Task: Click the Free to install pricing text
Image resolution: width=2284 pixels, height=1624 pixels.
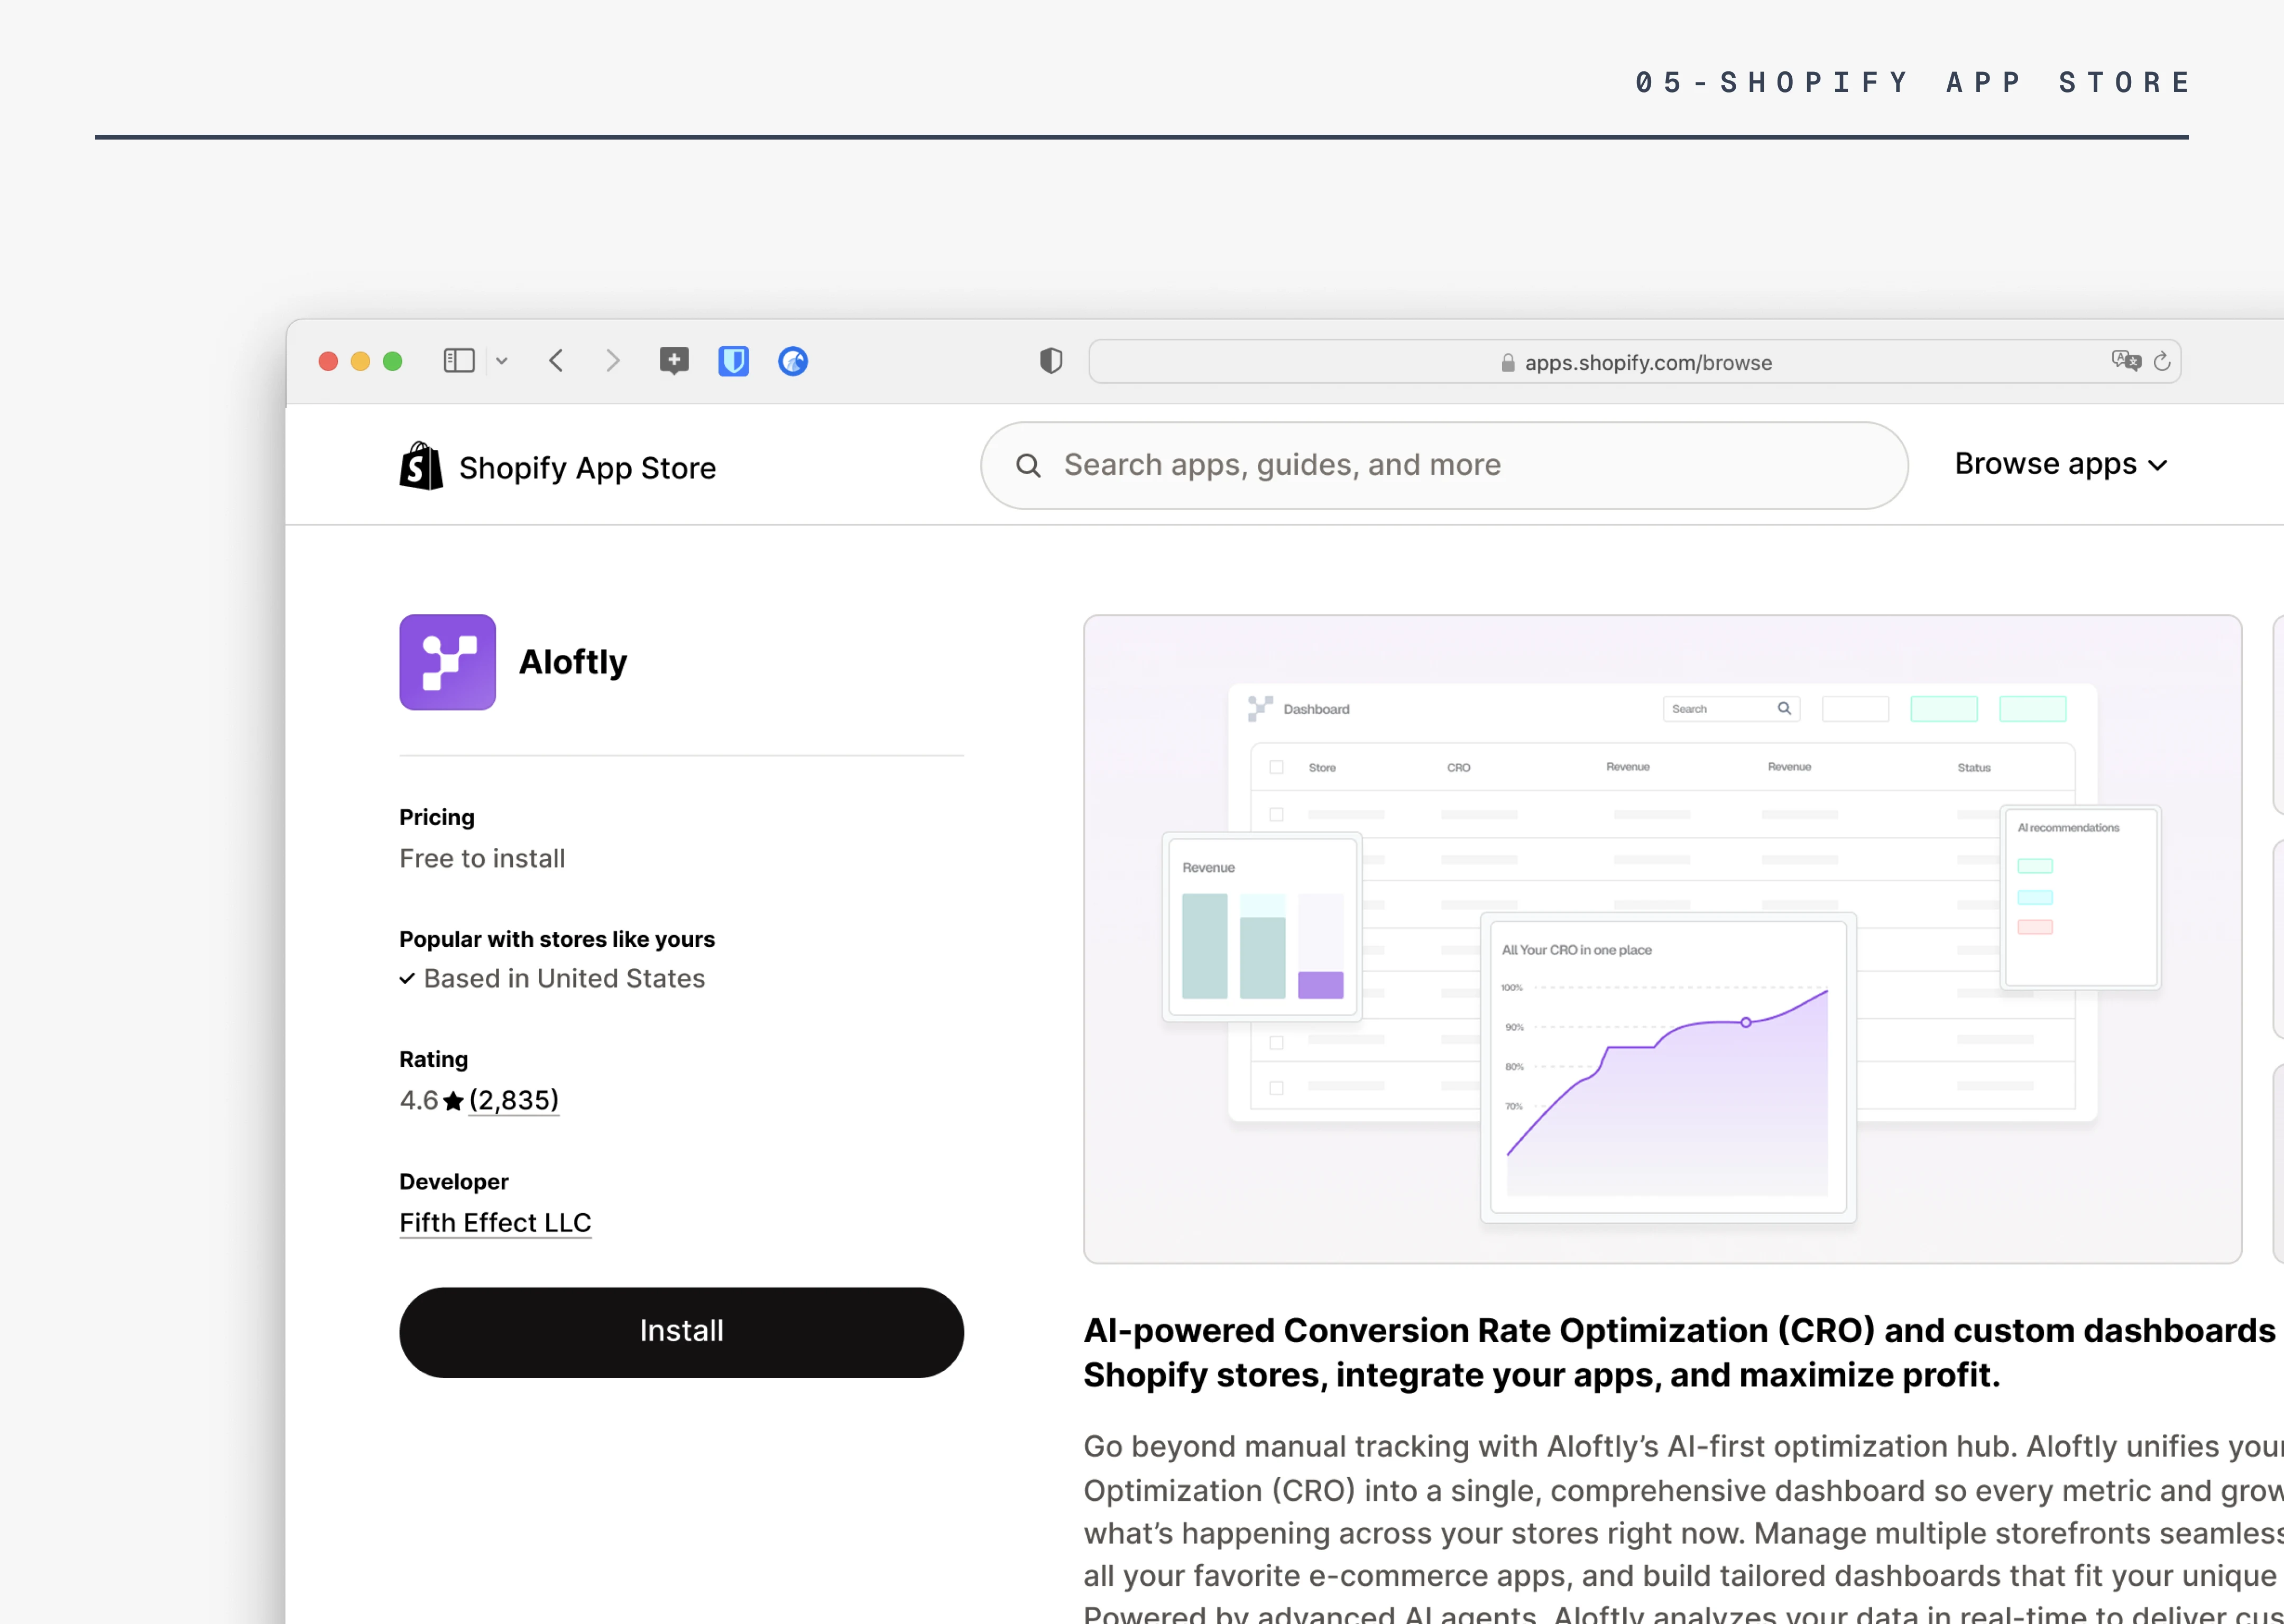Action: [x=482, y=859]
